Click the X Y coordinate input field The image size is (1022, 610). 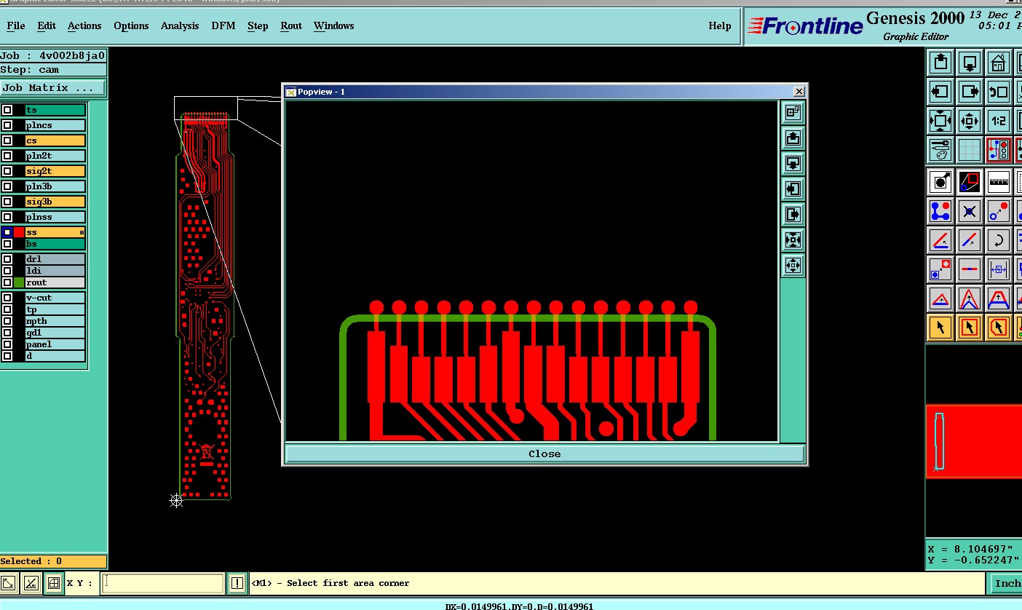(162, 583)
